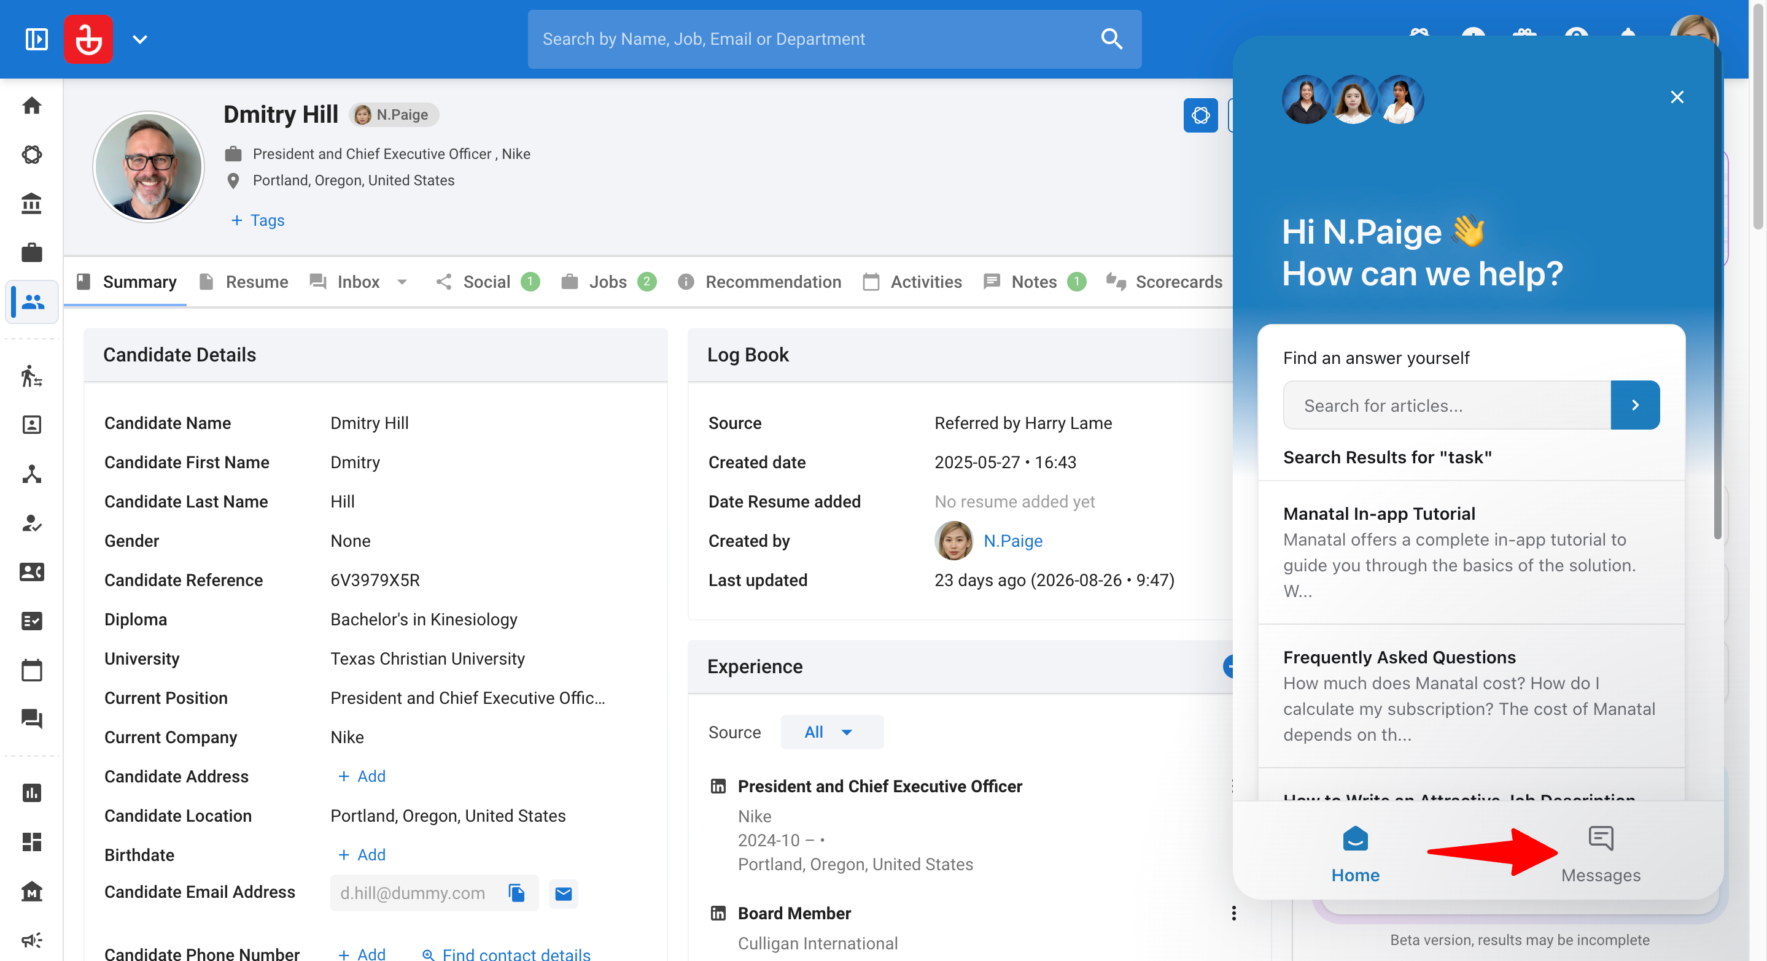This screenshot has height=961, width=1767.
Task: Open the Scorecards tab
Action: pyautogui.click(x=1164, y=282)
